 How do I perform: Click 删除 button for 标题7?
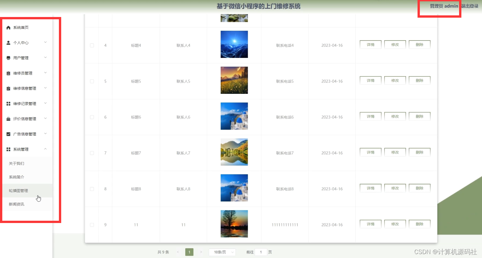pos(420,152)
